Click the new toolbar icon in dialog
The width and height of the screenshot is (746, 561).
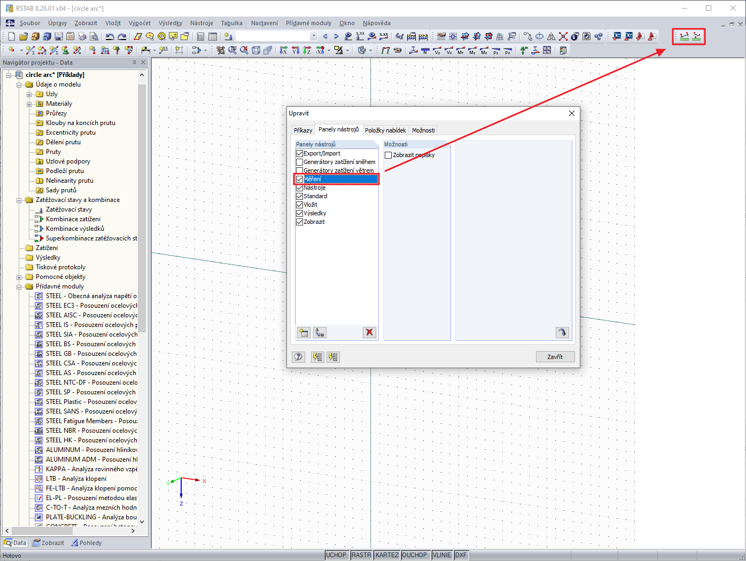click(x=304, y=333)
